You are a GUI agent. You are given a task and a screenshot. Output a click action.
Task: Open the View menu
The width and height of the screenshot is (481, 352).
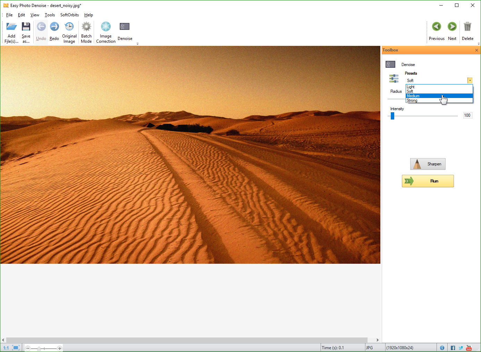[35, 15]
